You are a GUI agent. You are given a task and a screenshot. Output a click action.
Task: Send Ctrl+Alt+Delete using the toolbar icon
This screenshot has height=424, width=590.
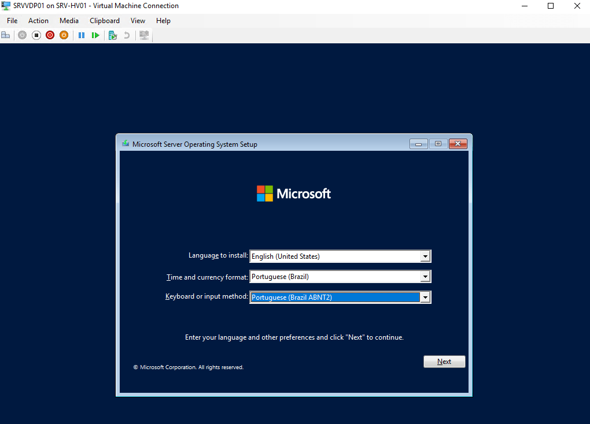(6, 35)
